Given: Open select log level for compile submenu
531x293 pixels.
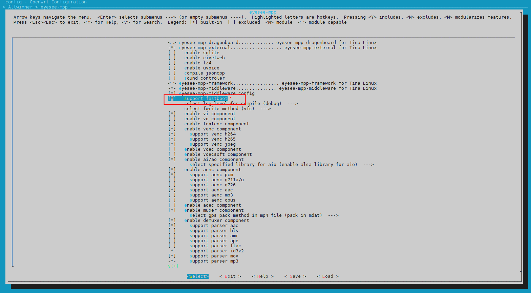Looking at the screenshot, I should tap(241, 104).
